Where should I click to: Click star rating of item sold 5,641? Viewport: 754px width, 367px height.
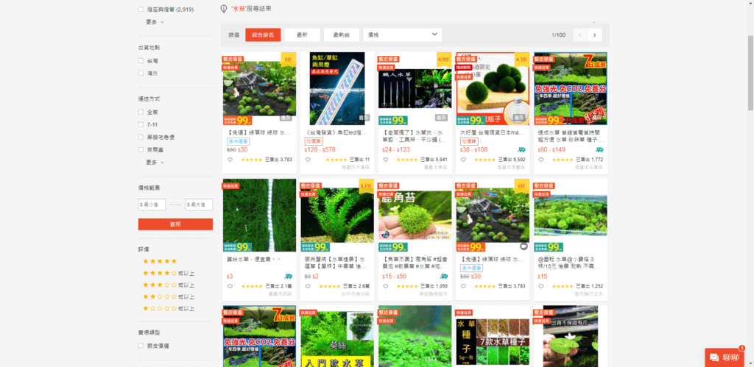(406, 160)
